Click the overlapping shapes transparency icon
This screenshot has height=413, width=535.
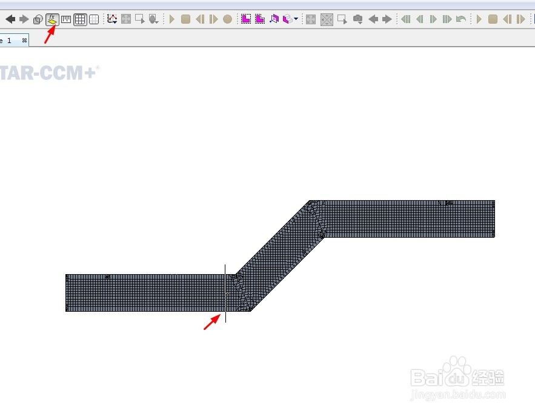pos(38,19)
